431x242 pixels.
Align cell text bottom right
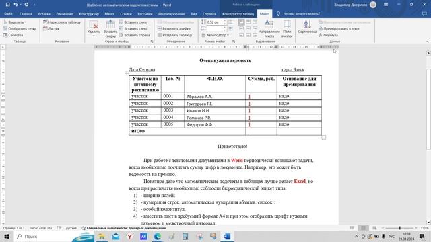pos(255,35)
